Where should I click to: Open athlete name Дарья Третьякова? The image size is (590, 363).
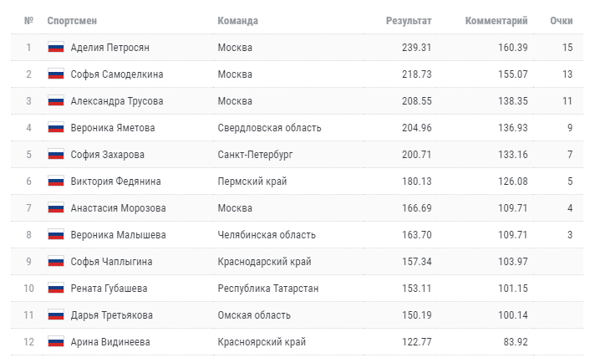(x=112, y=314)
